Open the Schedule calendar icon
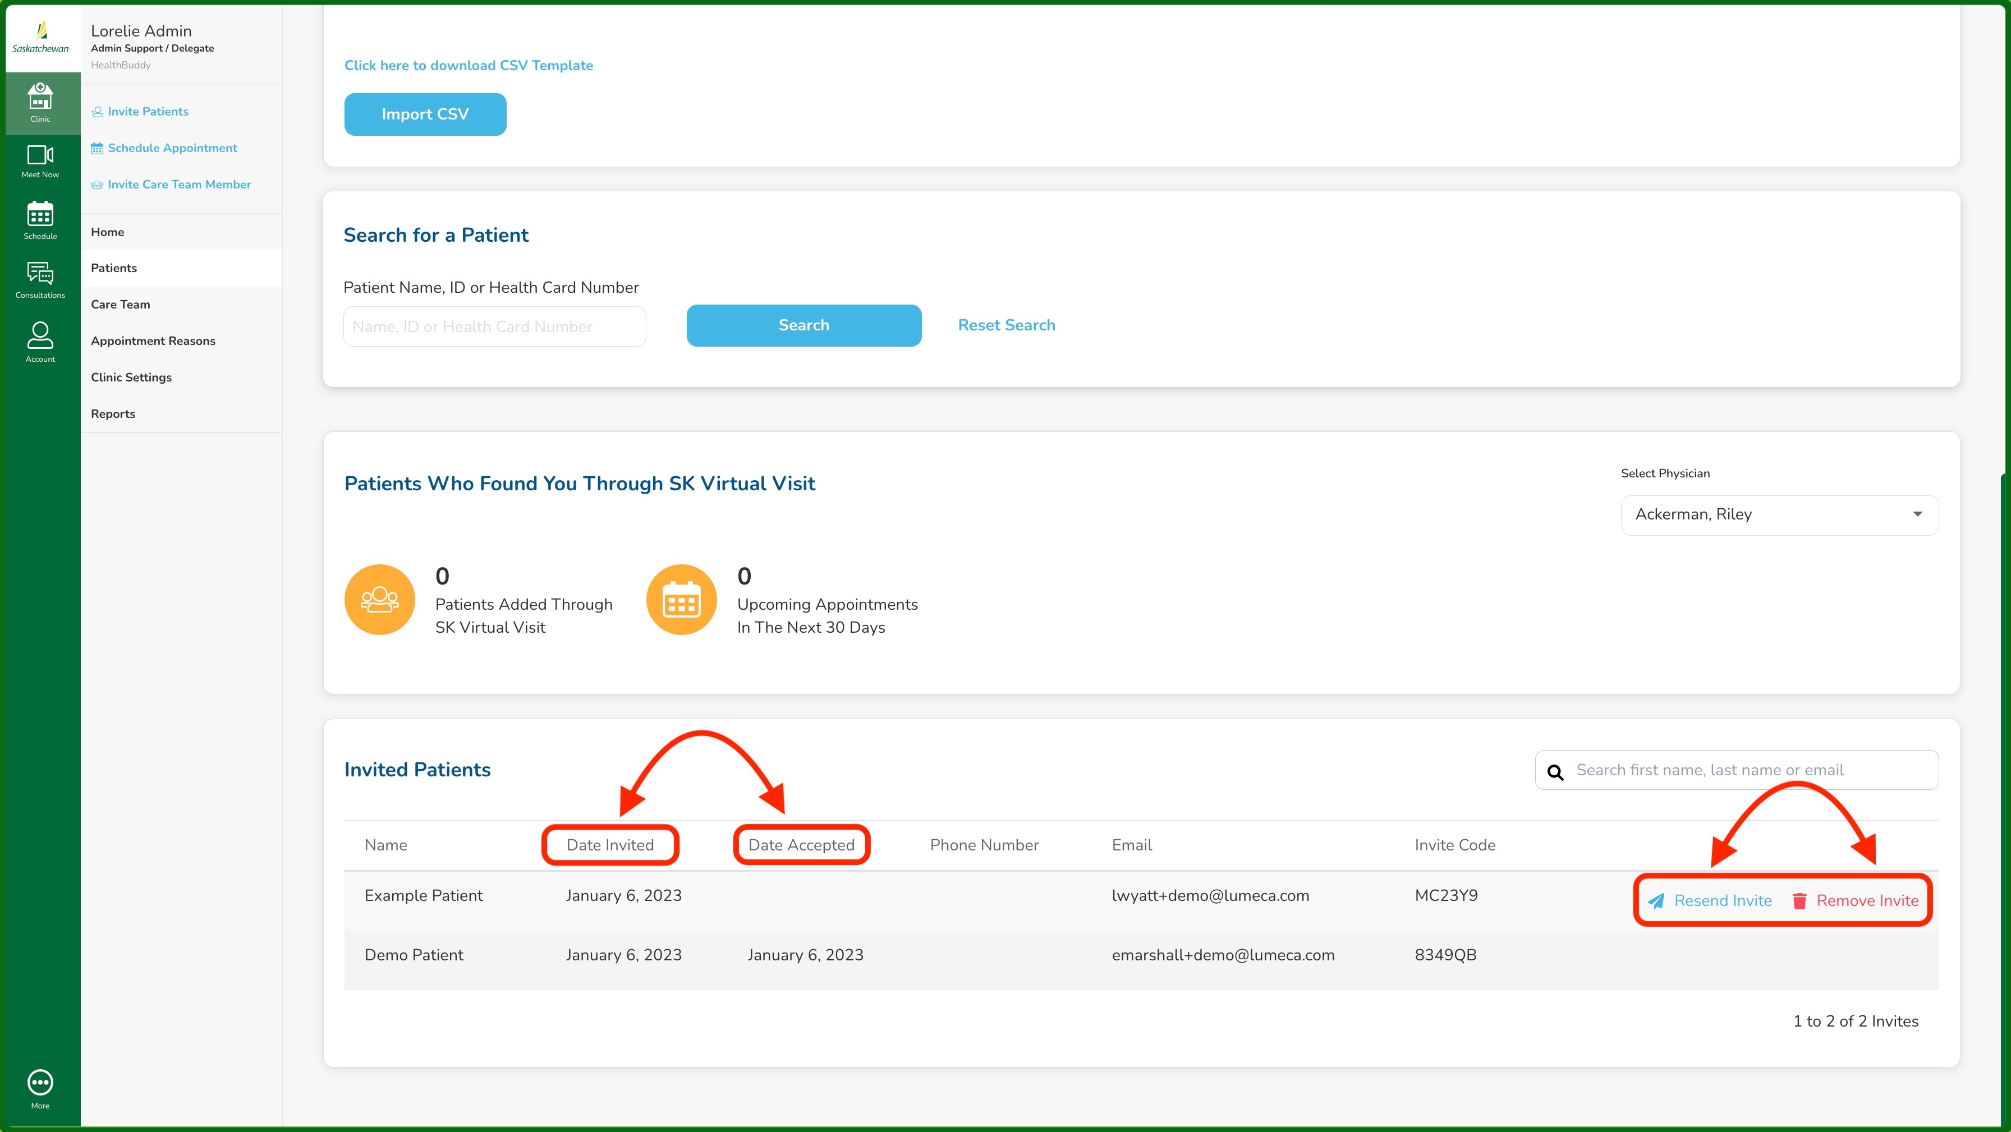 tap(40, 219)
